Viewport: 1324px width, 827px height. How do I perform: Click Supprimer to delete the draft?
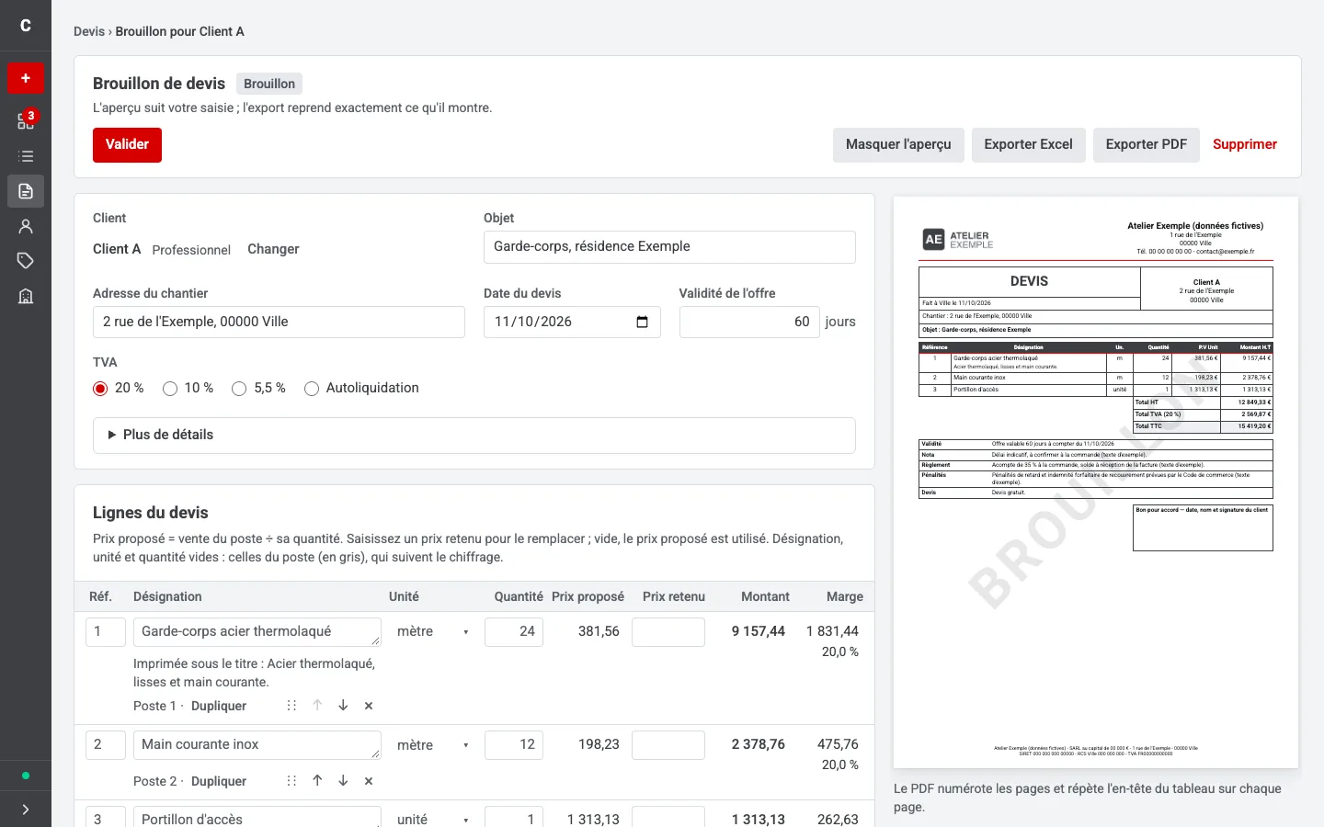coord(1244,145)
